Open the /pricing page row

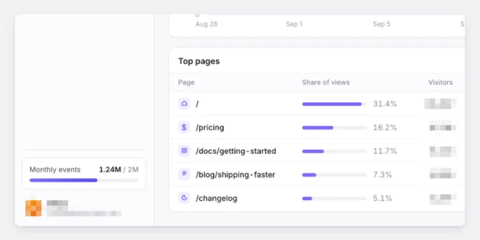point(317,127)
